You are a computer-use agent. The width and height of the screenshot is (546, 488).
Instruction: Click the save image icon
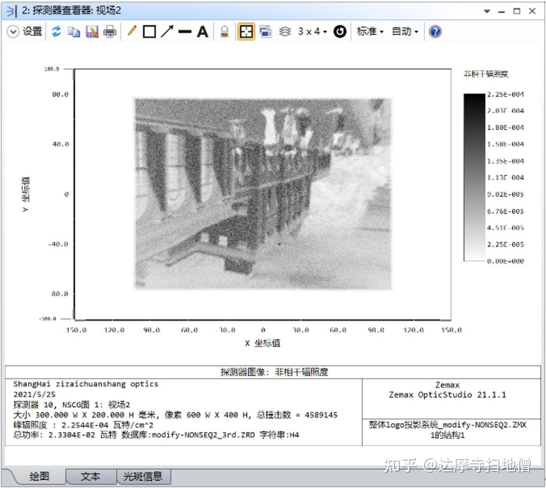pos(91,31)
